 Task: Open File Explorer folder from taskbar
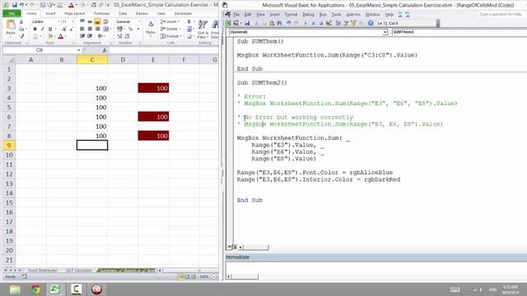coord(15,289)
